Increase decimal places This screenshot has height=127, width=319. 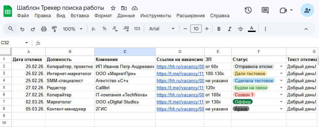[x=126, y=29]
